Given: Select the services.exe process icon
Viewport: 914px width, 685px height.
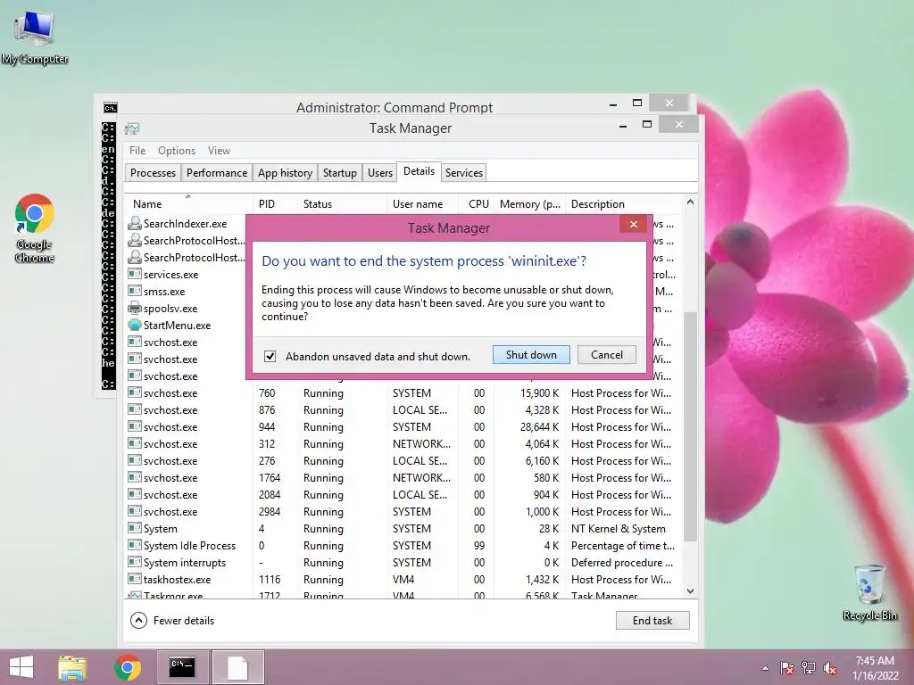Looking at the screenshot, I should tap(135, 274).
